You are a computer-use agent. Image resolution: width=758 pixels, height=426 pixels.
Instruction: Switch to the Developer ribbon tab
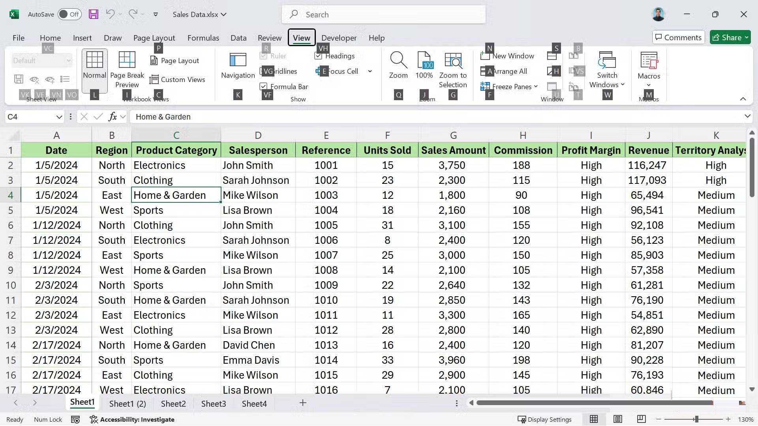tap(339, 37)
